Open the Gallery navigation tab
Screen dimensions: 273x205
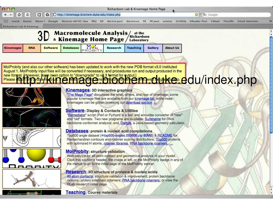click(x=153, y=48)
